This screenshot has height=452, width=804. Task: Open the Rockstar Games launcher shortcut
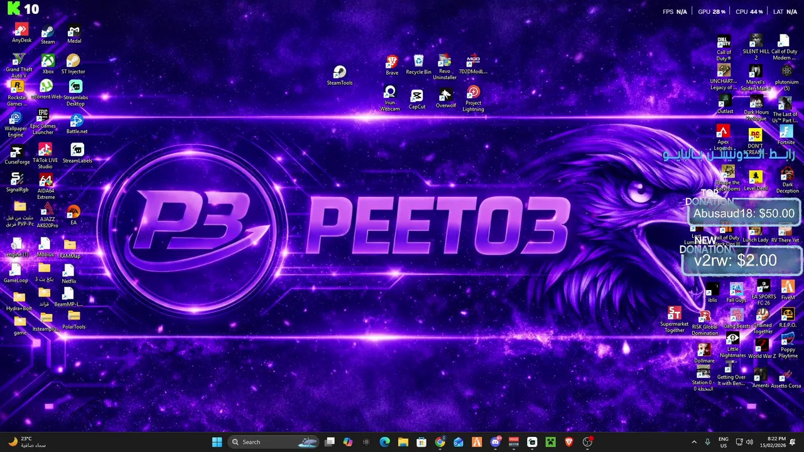tap(18, 94)
